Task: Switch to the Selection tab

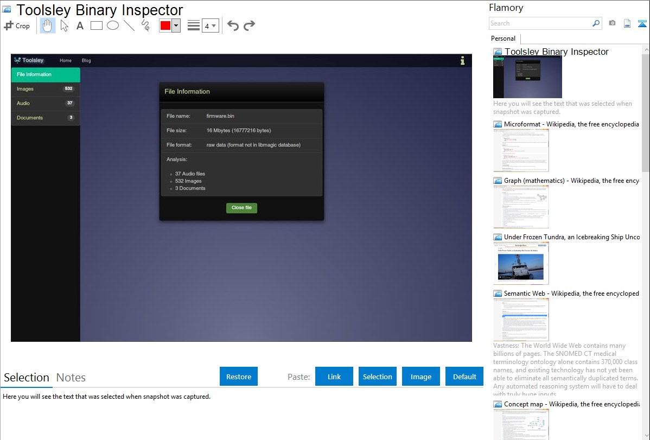Action: point(27,378)
